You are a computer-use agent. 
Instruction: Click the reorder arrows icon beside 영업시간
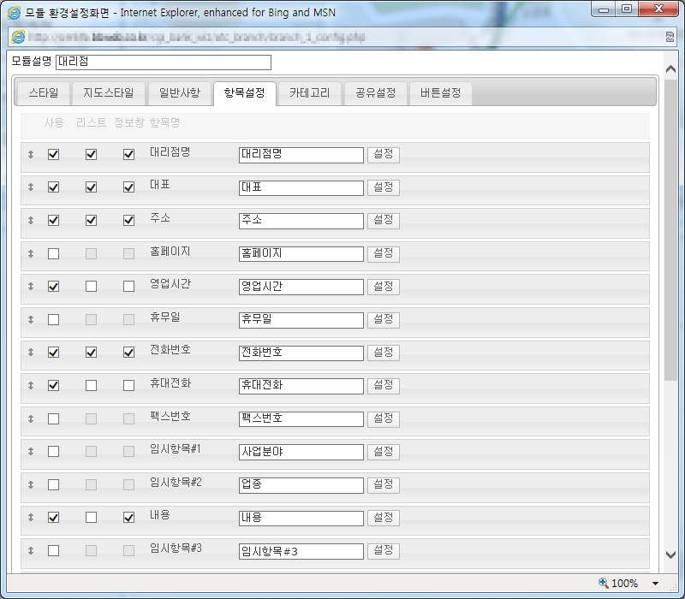(x=31, y=287)
